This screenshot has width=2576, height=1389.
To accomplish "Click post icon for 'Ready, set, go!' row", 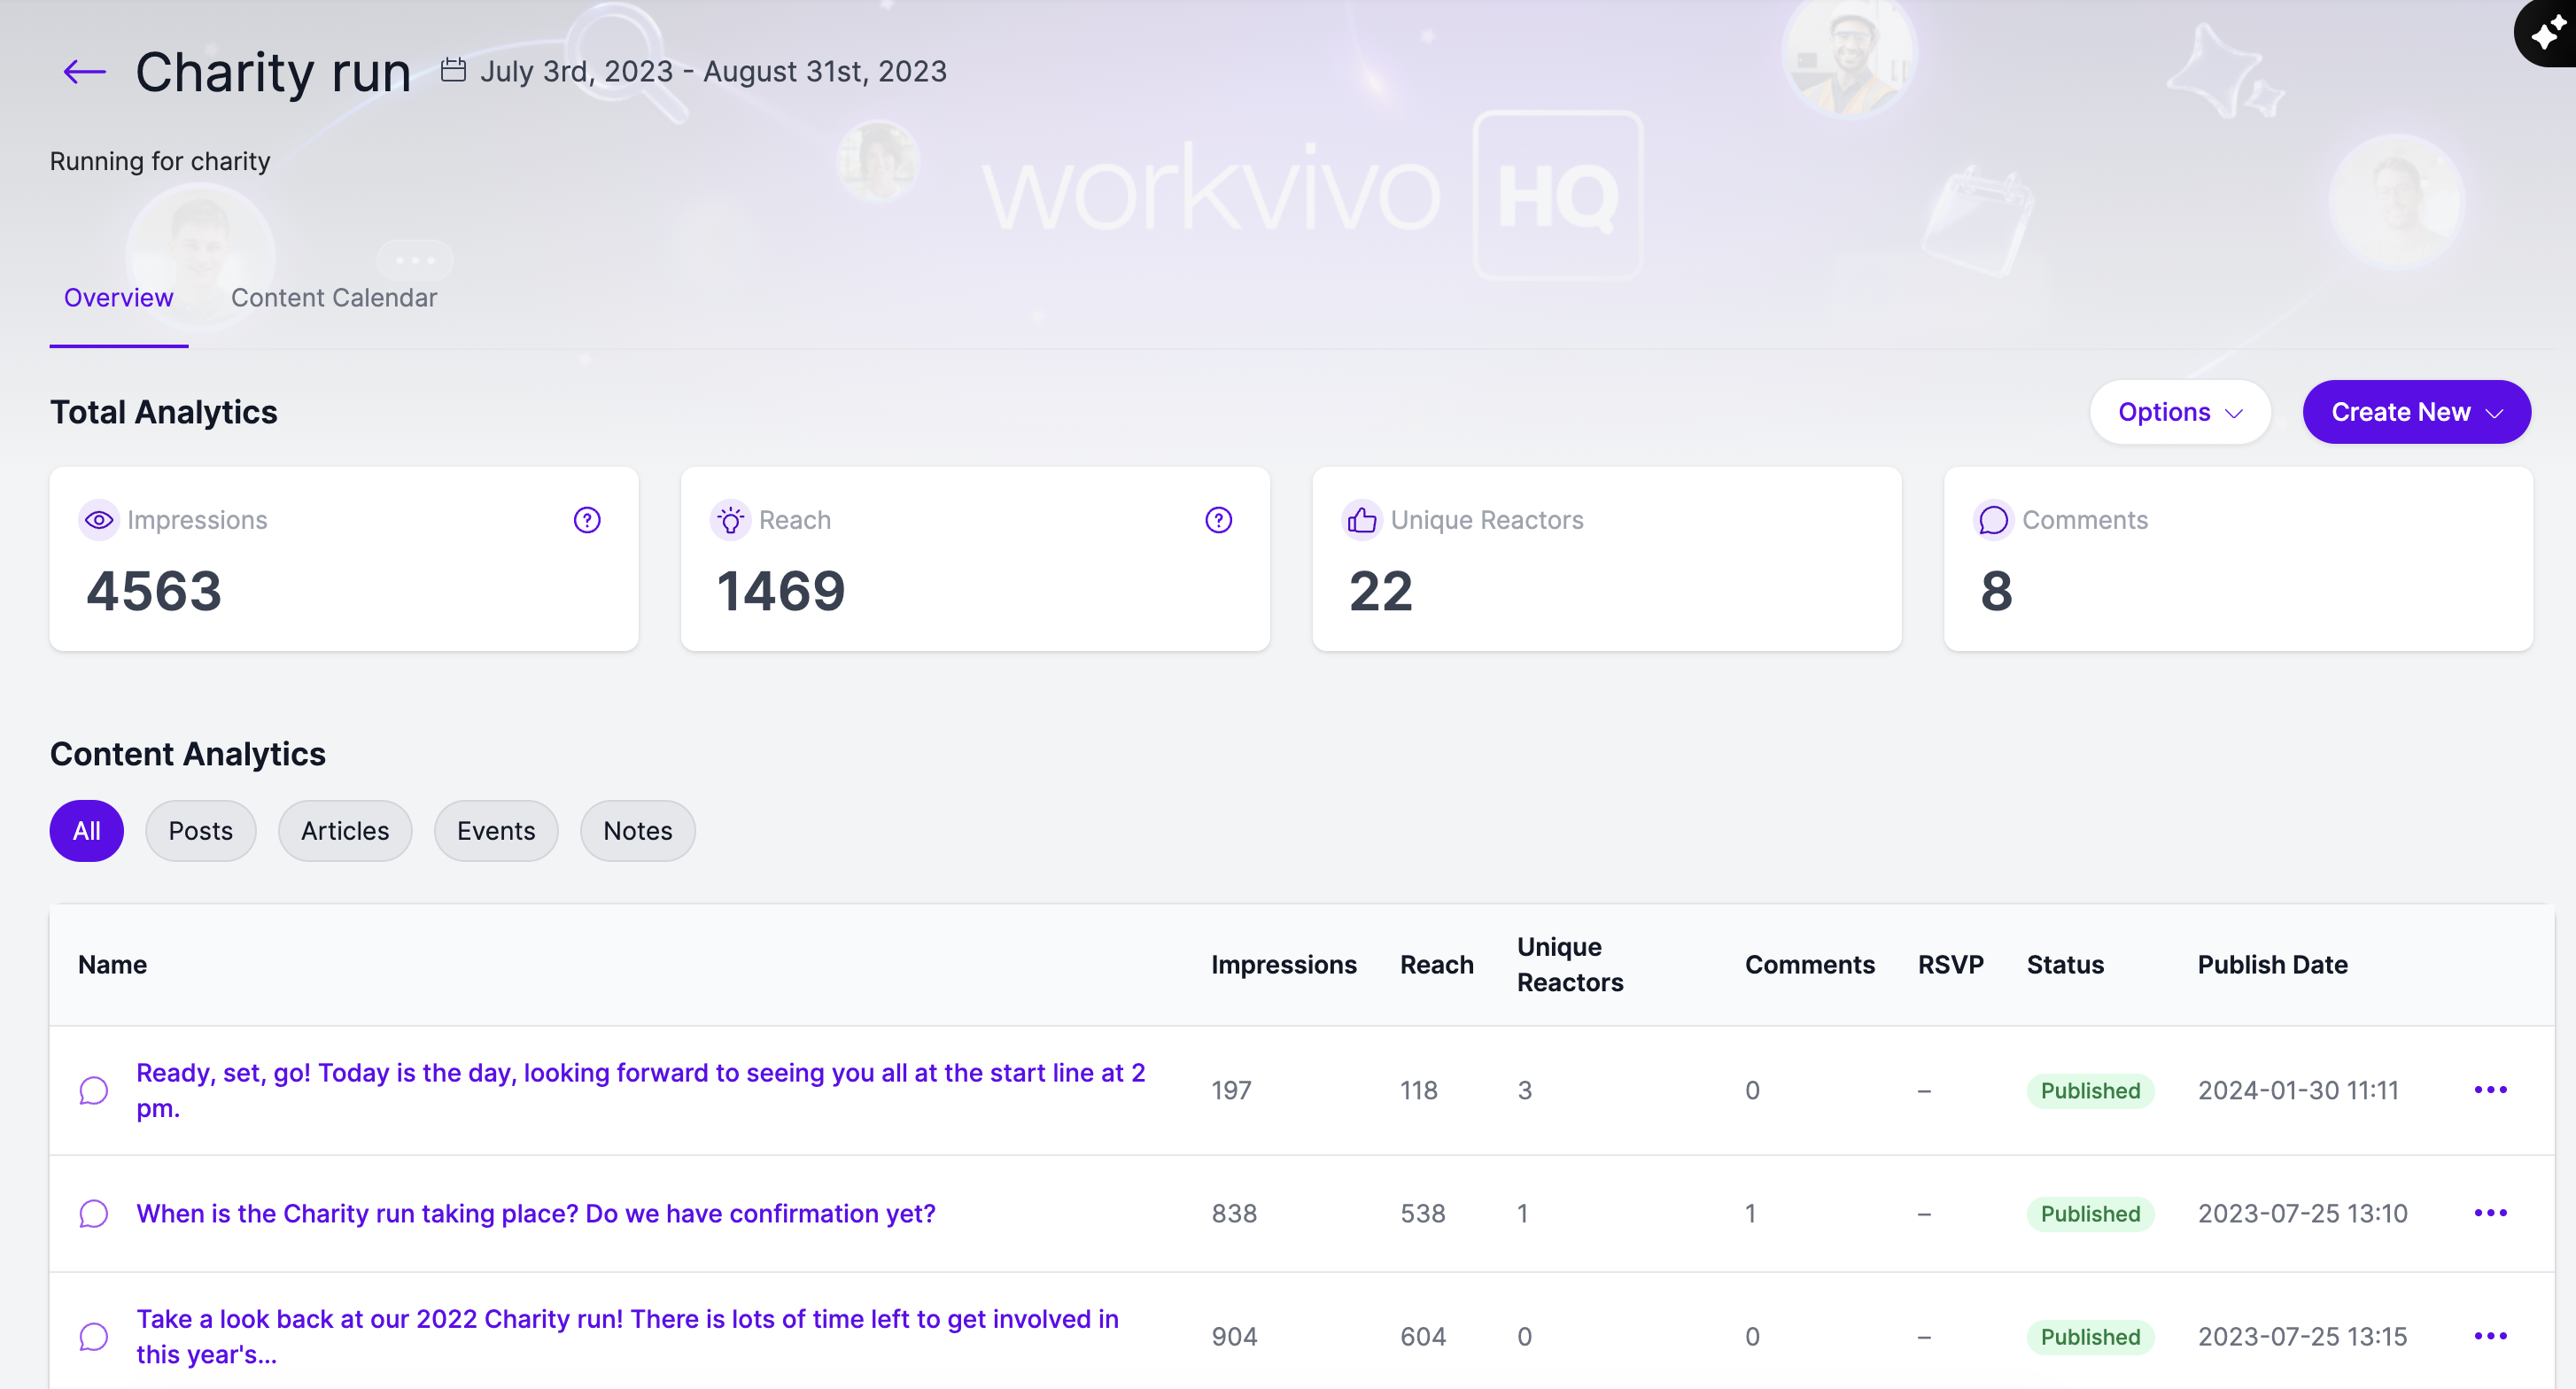I will (x=94, y=1090).
